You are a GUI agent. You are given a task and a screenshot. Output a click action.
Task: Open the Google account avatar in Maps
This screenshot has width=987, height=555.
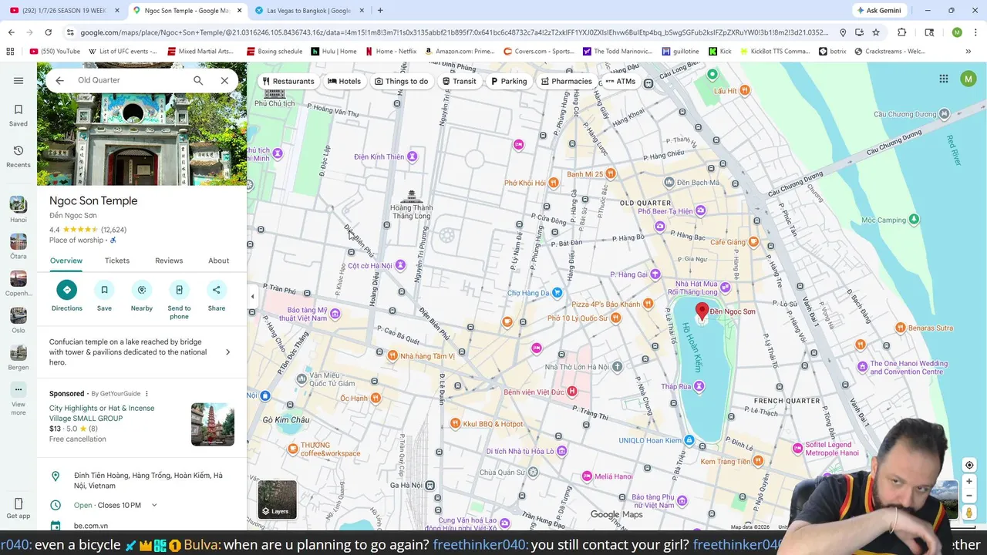click(968, 79)
